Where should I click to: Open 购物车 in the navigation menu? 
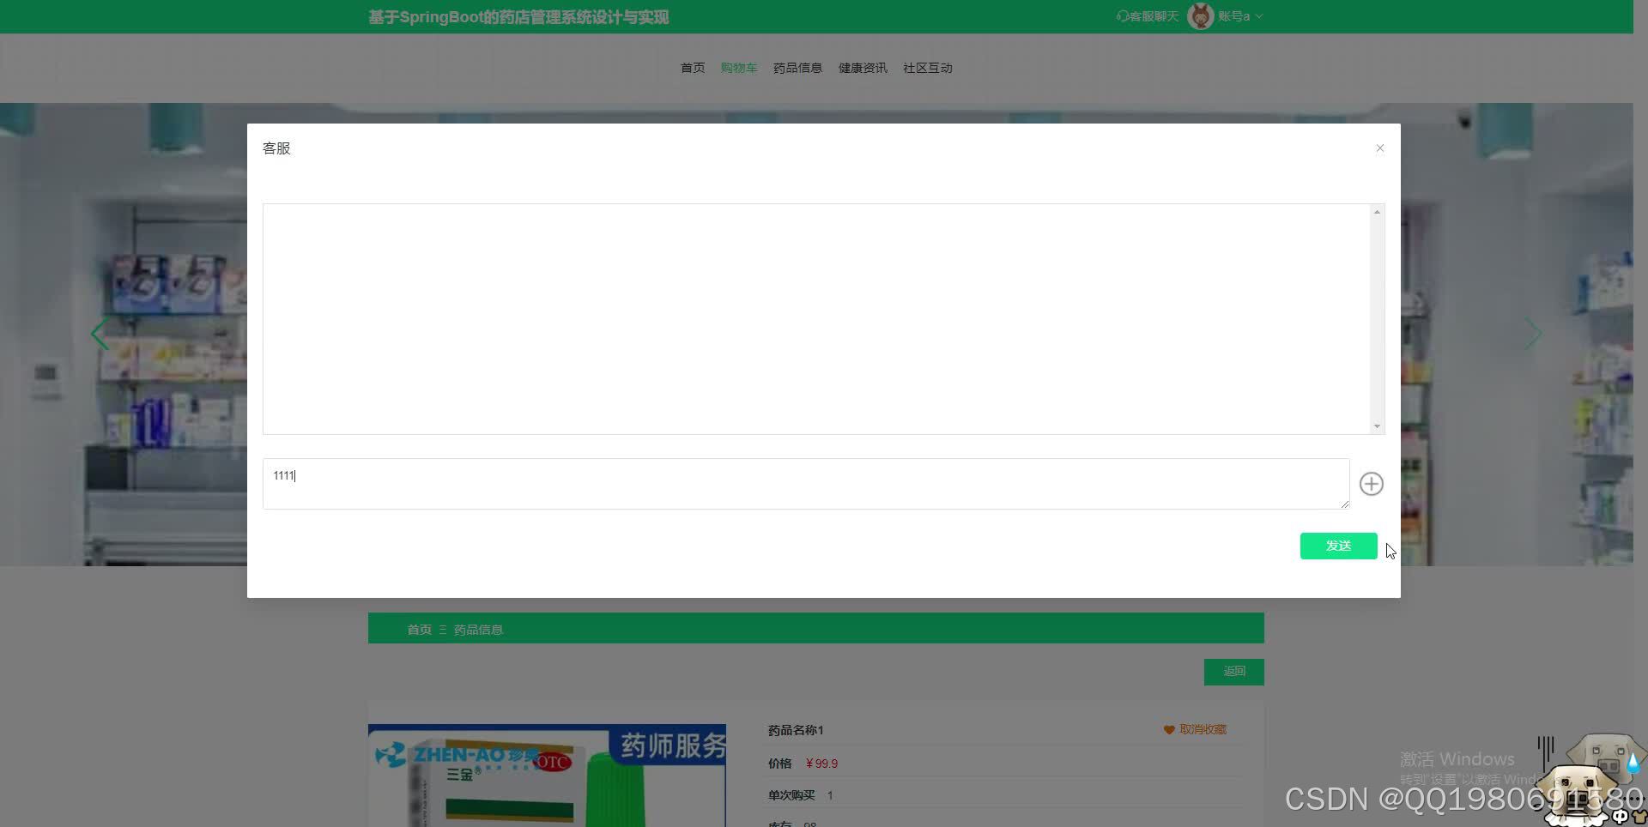pos(738,68)
